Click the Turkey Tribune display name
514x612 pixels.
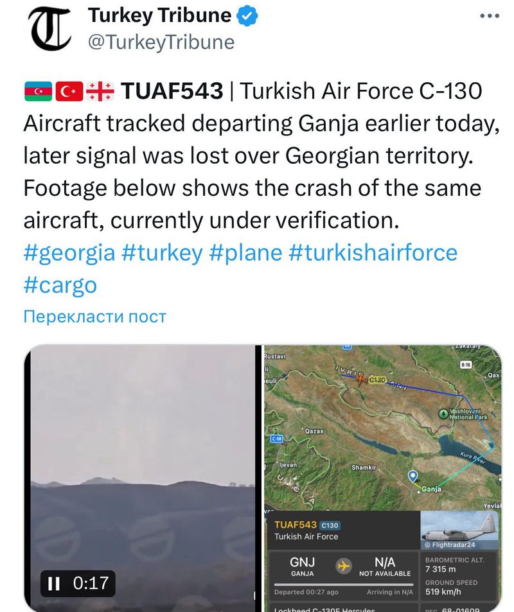[159, 15]
